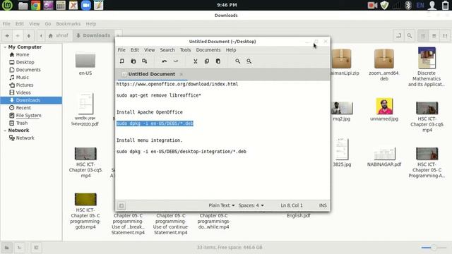Go up to parent folder in file manager
The height and width of the screenshot is (254, 452).
pyautogui.click(x=28, y=36)
